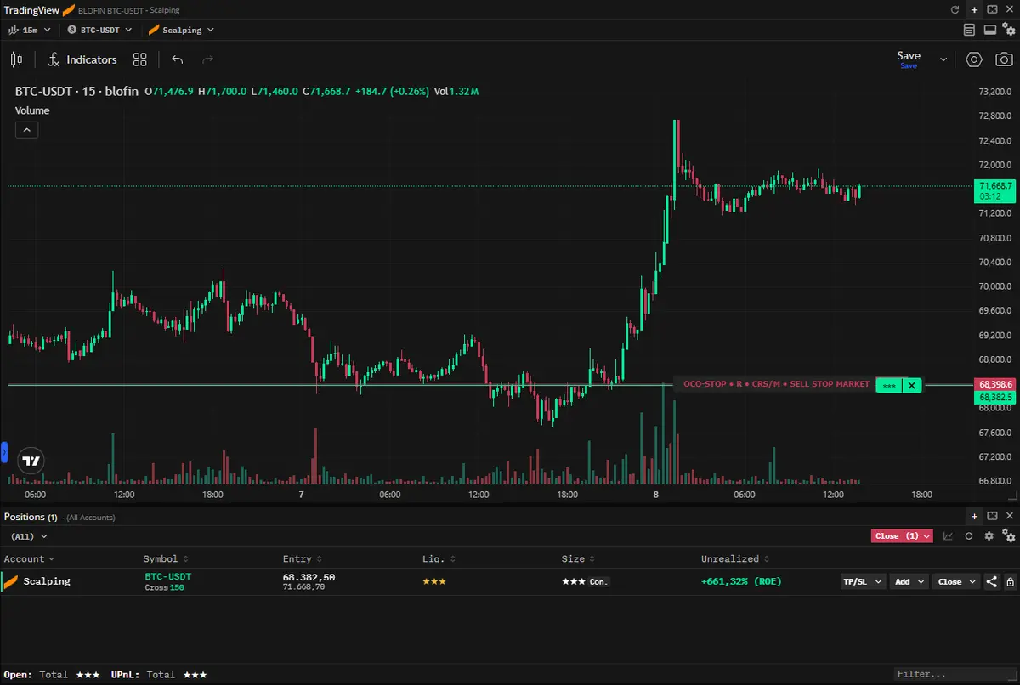Screen dimensions: 1020x685
Task: Open the order list panel icon
Action: coord(970,30)
